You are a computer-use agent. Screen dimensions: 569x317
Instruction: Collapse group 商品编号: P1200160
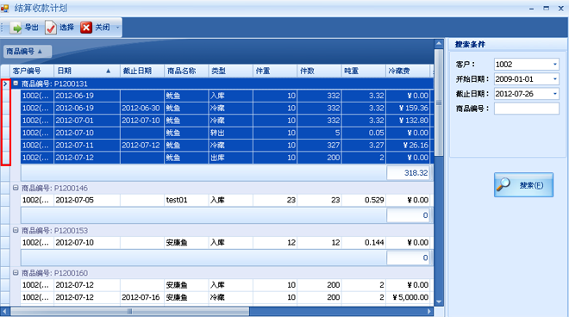coord(16,273)
